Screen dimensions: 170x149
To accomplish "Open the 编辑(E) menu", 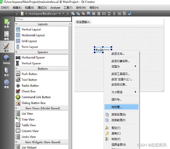I will (17, 8).
